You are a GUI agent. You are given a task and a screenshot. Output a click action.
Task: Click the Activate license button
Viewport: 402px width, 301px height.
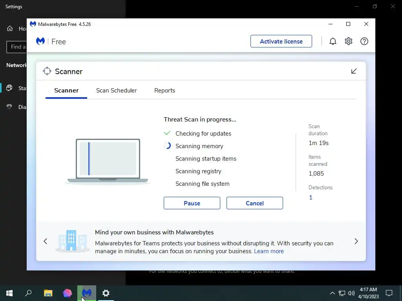coord(281,41)
